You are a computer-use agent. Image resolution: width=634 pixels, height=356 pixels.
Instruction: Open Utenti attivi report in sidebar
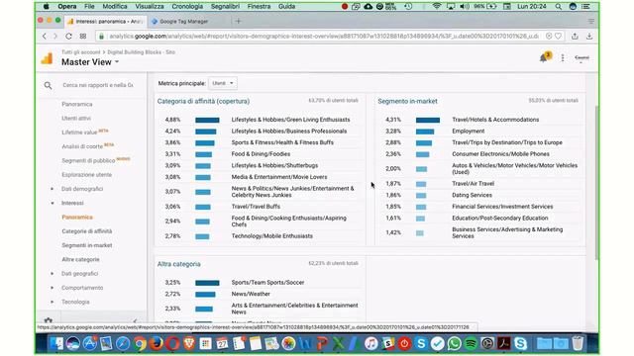point(76,119)
